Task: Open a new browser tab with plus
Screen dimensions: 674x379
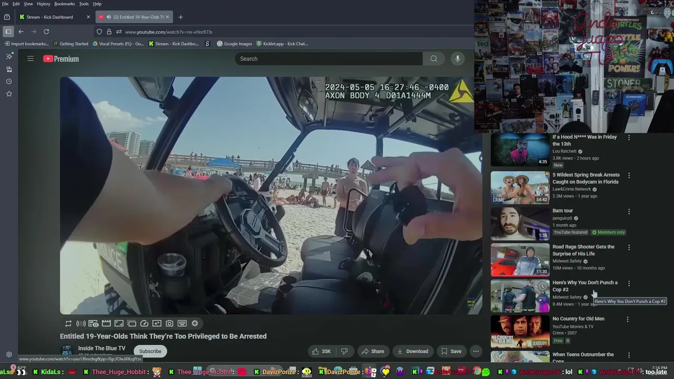Action: 181,17
